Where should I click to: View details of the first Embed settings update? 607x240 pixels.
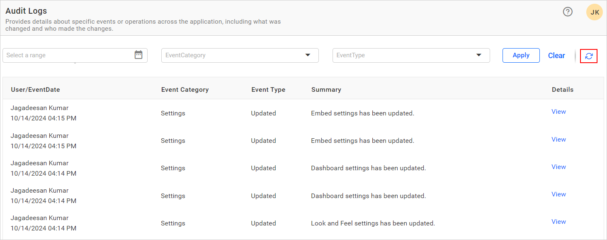click(558, 111)
